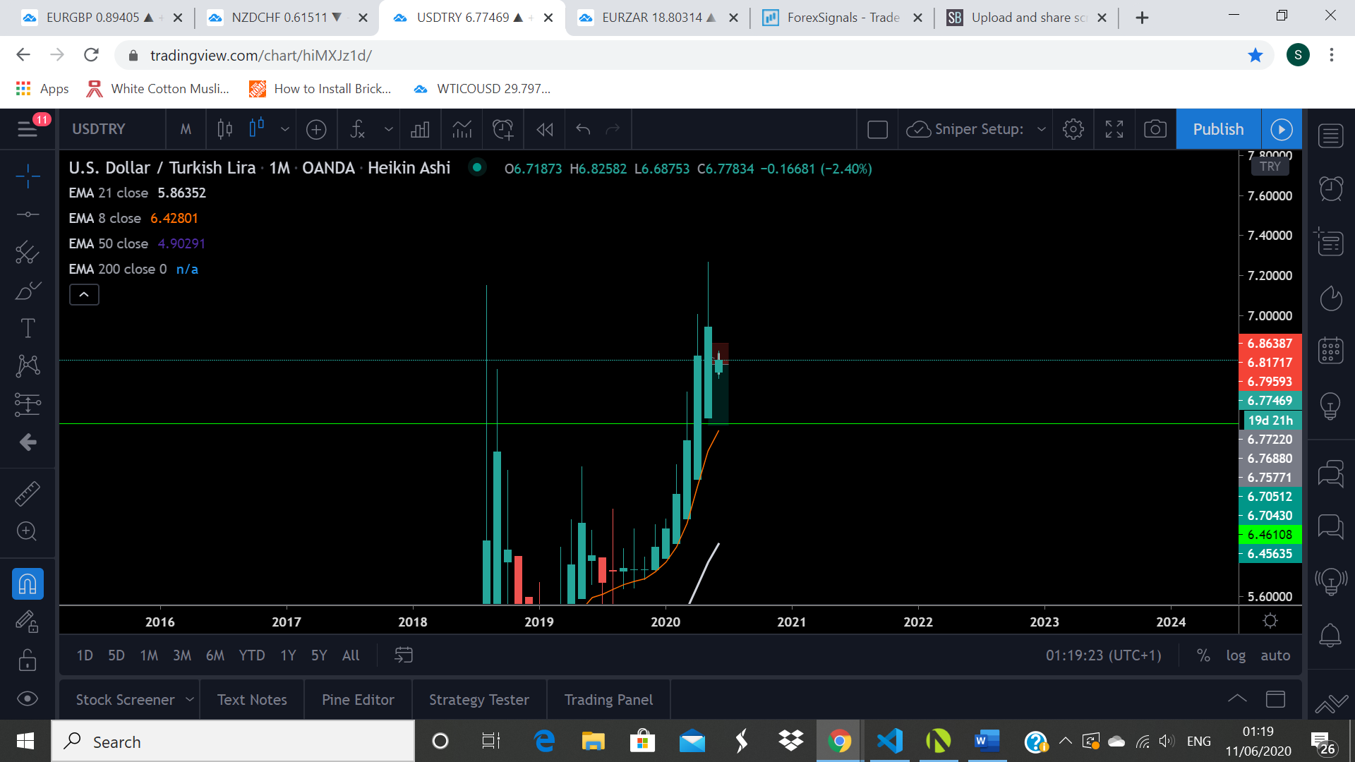1355x762 pixels.
Task: Create an alert from top toolbar
Action: tap(503, 129)
